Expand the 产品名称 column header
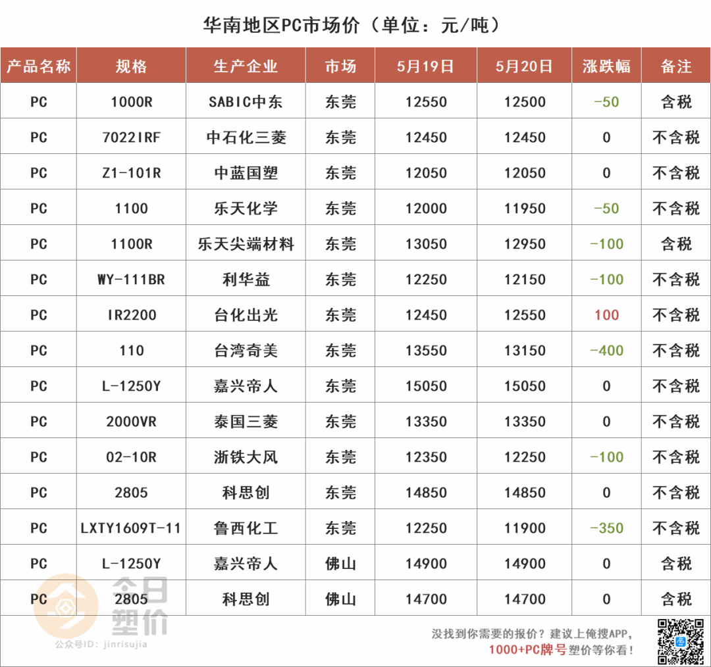Screen dimensions: 711x667 tap(39, 65)
